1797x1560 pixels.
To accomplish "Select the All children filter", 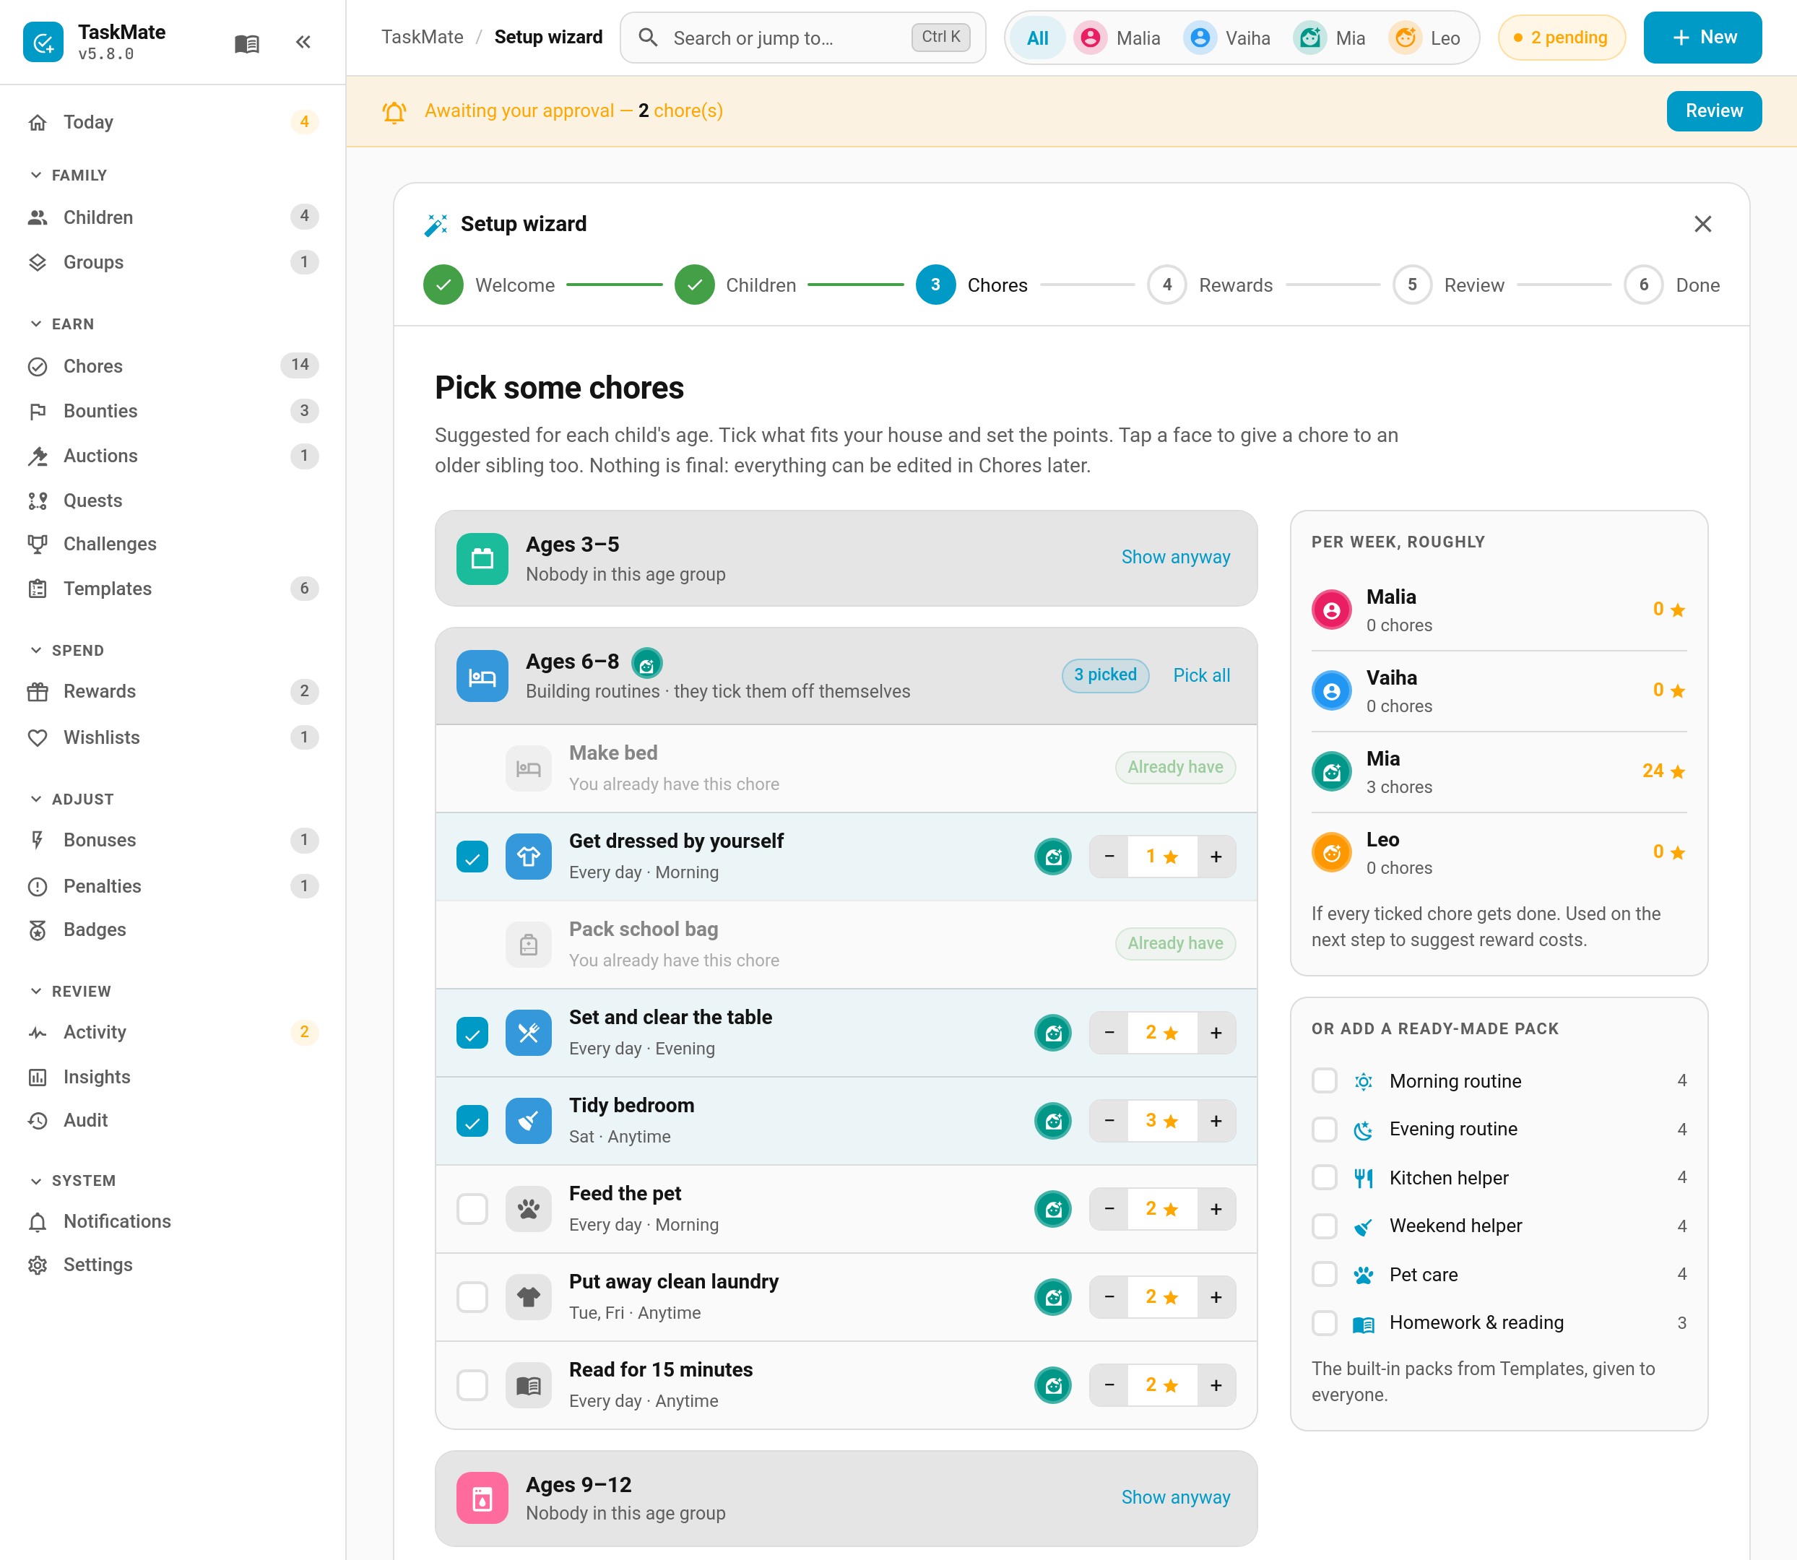I will tap(1037, 38).
